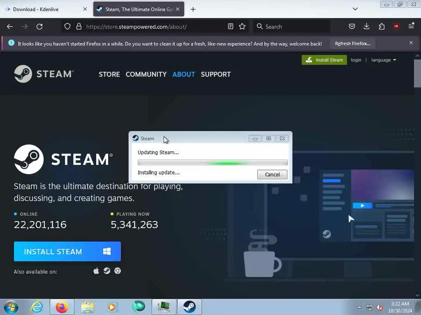Close the Download - Kdenlive tab

coord(85,9)
